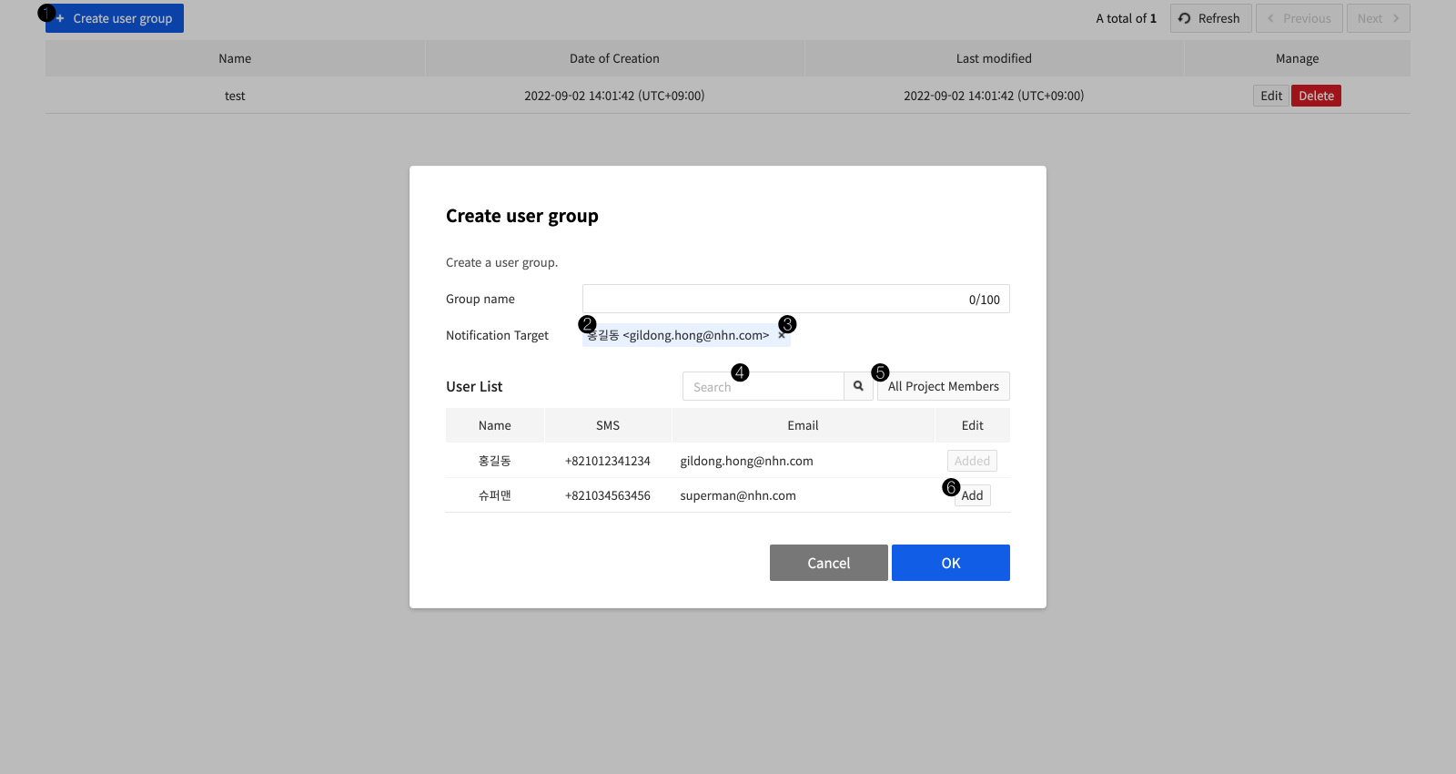This screenshot has height=774, width=1456.
Task: Click the disabled Added button for gildong.hong
Action: click(x=972, y=461)
